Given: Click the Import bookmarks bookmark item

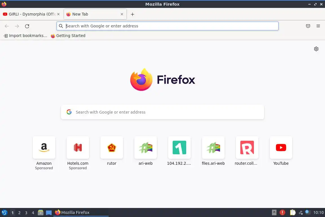Looking at the screenshot, I should 25,36.
